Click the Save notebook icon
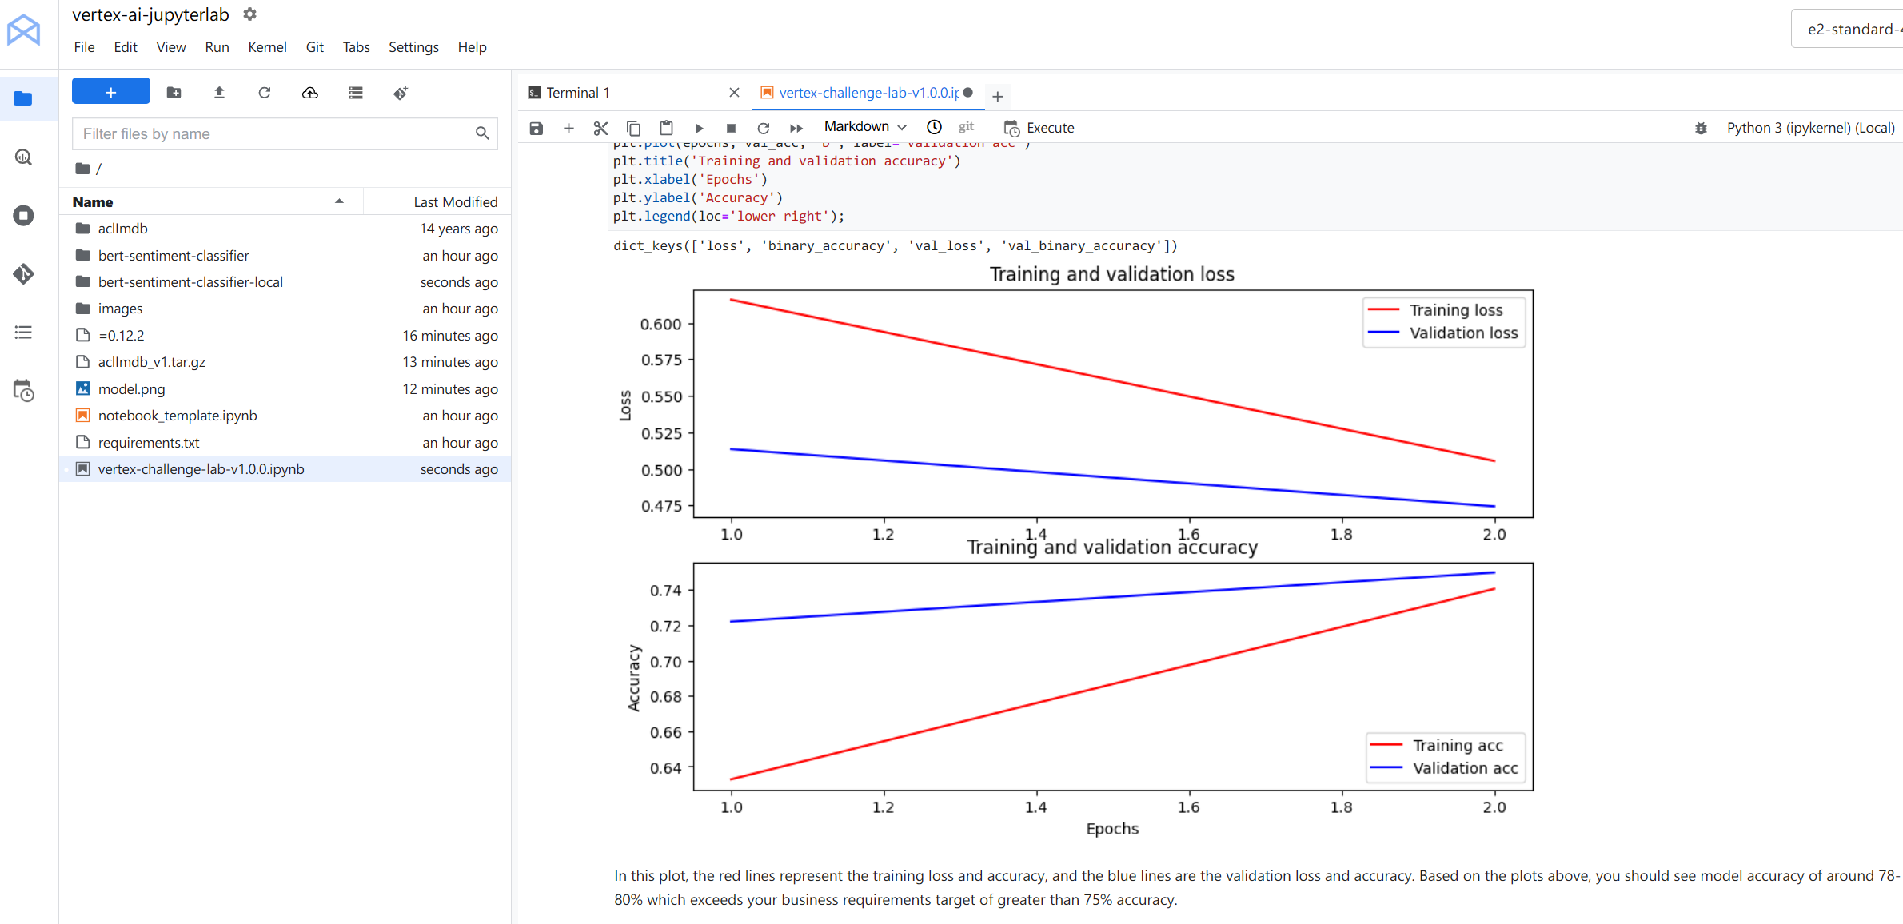The width and height of the screenshot is (1903, 924). 537,128
